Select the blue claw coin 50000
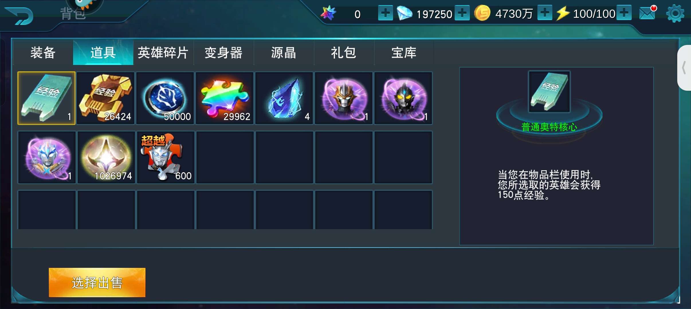691x309 pixels. 165,98
